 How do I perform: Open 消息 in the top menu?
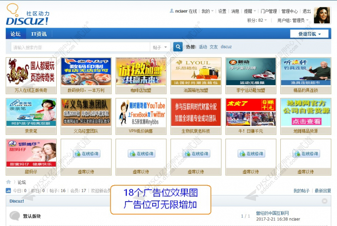(x=235, y=11)
